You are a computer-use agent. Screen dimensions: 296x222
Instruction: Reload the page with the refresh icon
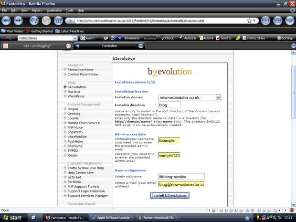[34, 21]
